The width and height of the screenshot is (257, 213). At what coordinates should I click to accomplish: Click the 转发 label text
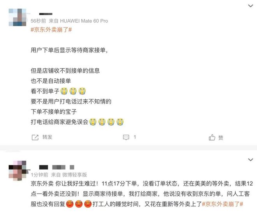[x=48, y=137]
